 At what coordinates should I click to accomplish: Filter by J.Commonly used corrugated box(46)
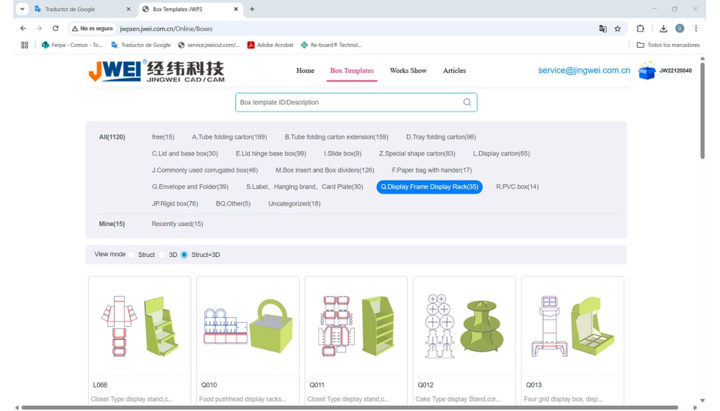coord(205,170)
